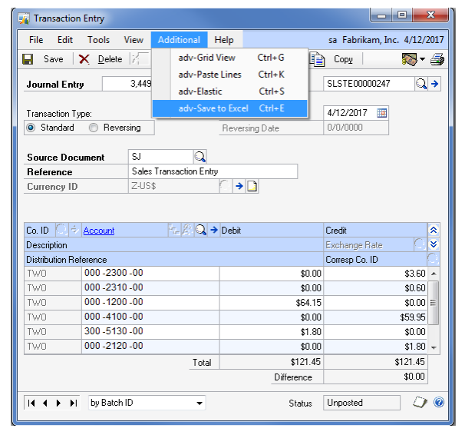465x435 pixels.
Task: Click user date 4/12/2017 in menu bar
Action: [x=424, y=40]
